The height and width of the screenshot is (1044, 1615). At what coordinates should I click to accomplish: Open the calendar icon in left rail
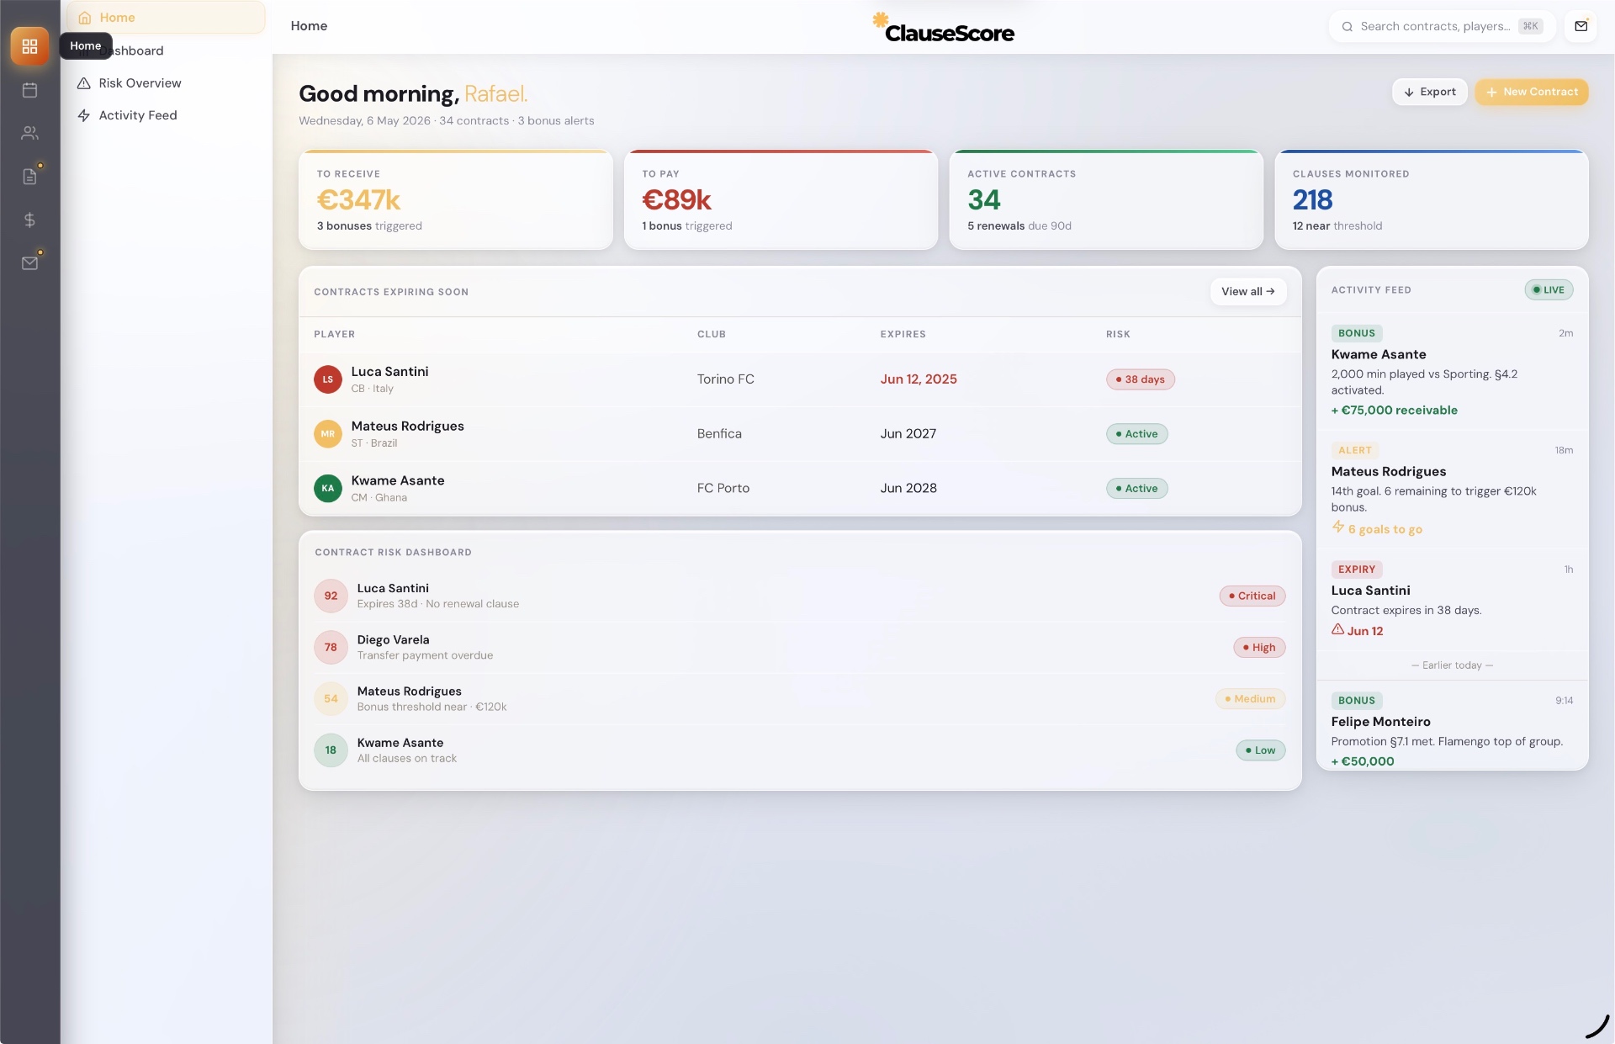tap(29, 90)
